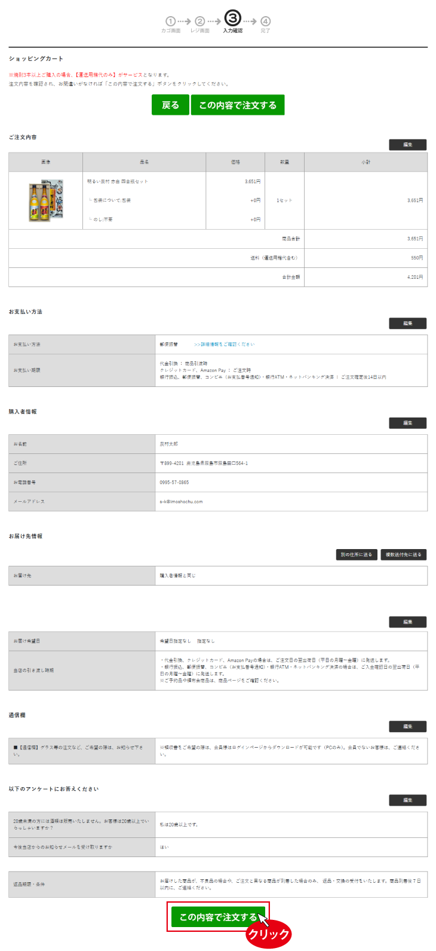Click the product name 明るい農村 赤白 四合瓶セット
The image size is (436, 951).
coord(118,181)
